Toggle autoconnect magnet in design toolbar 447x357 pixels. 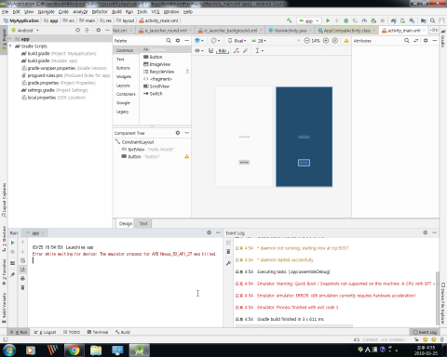point(210,50)
